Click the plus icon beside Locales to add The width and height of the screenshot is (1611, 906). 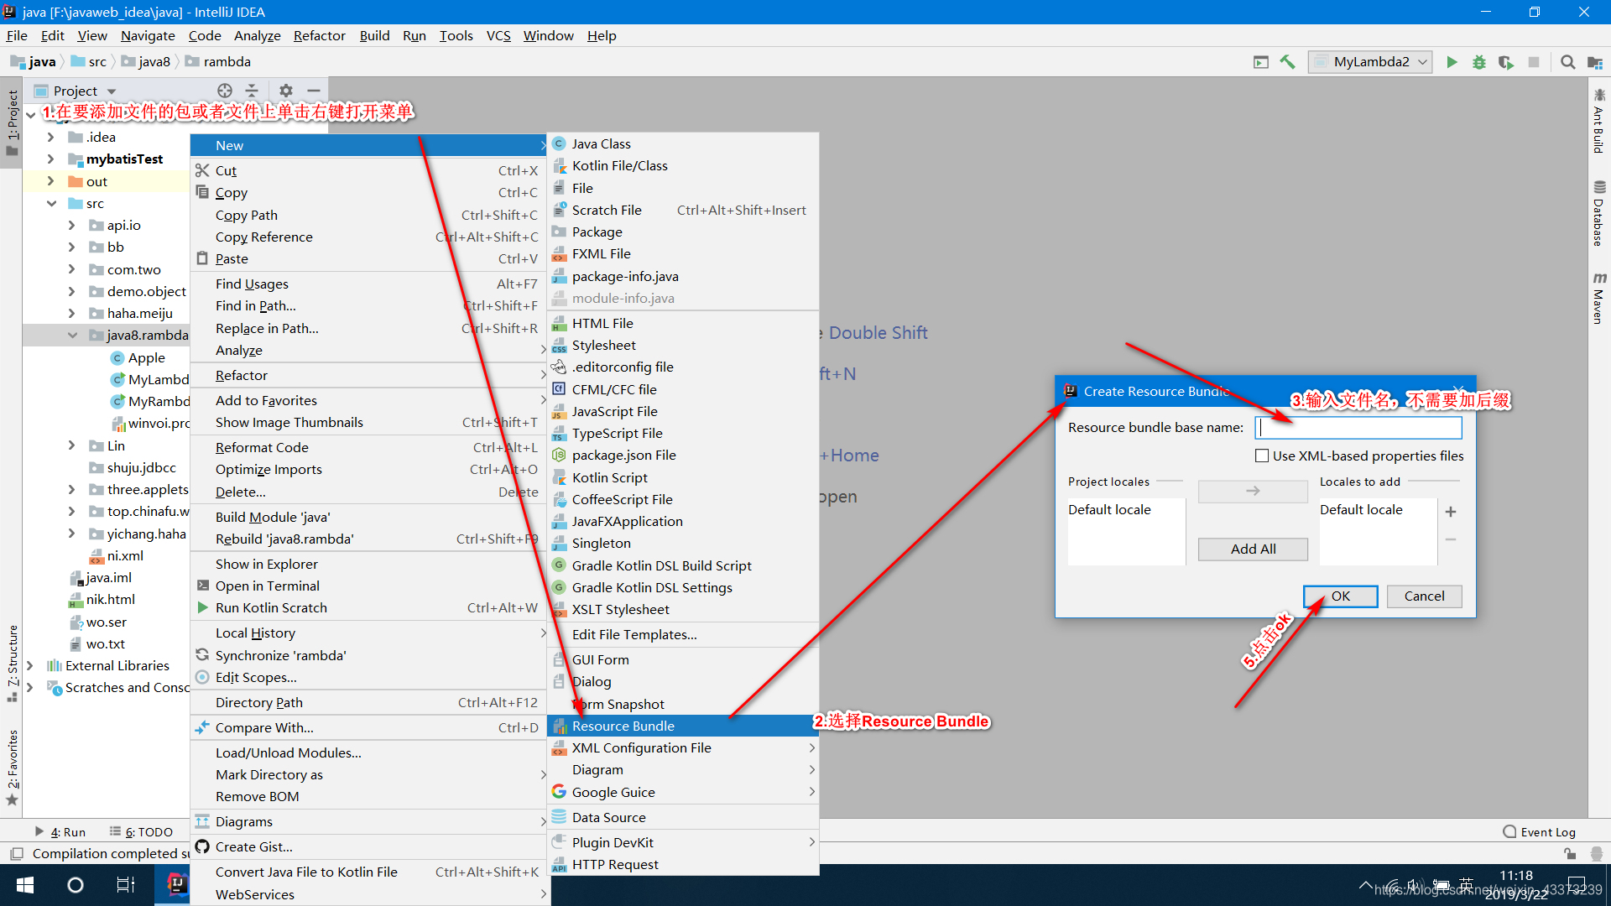click(1451, 512)
